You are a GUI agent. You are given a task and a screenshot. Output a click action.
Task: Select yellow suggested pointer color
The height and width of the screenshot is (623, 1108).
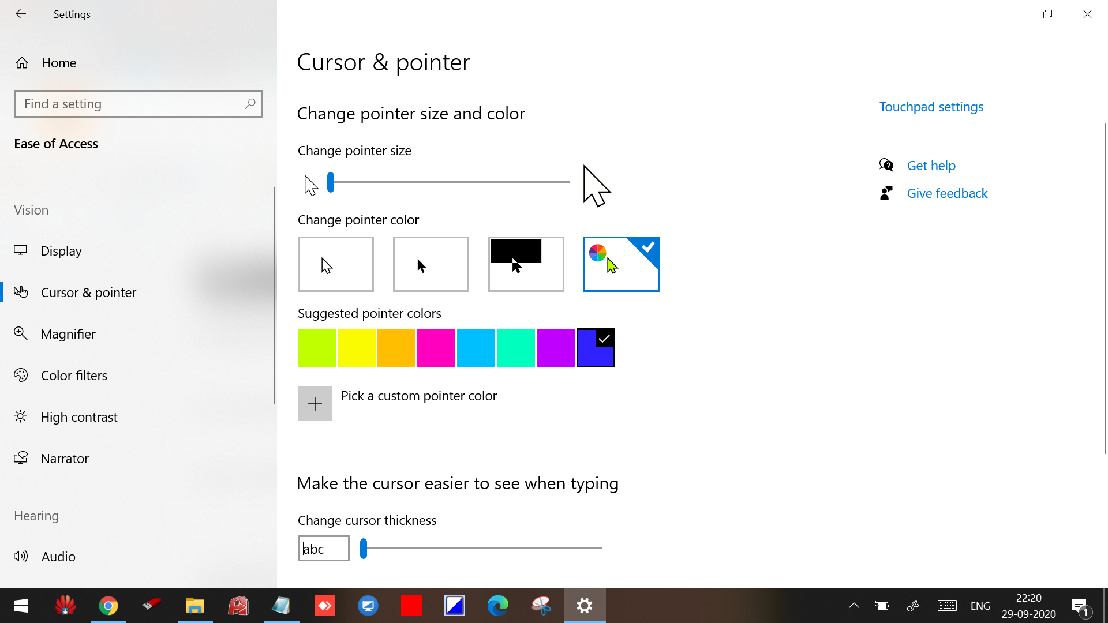click(356, 348)
